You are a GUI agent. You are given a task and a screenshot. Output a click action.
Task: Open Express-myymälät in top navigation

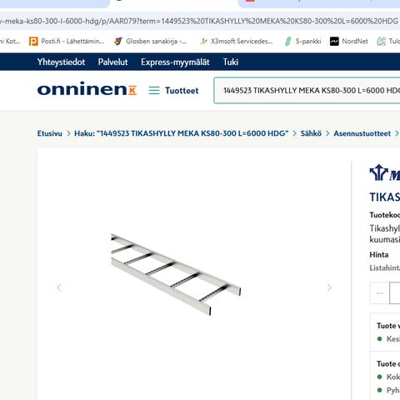pyautogui.click(x=175, y=62)
